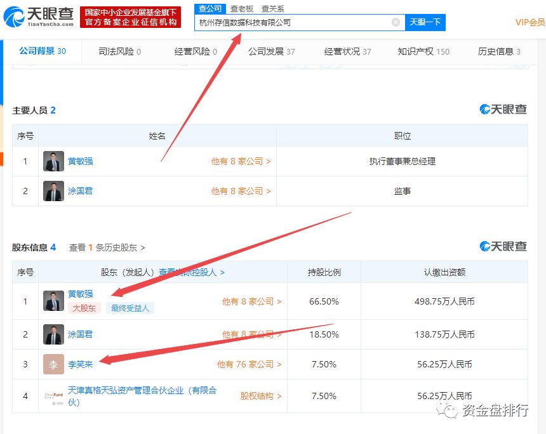Open 涂国君 name link in 主要人员

click(x=80, y=191)
